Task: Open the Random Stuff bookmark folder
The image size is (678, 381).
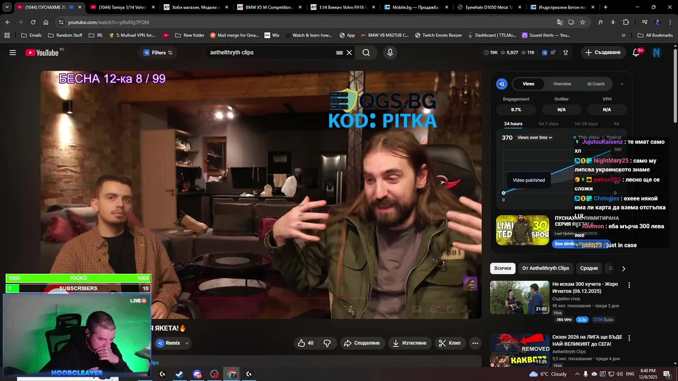Action: click(65, 35)
